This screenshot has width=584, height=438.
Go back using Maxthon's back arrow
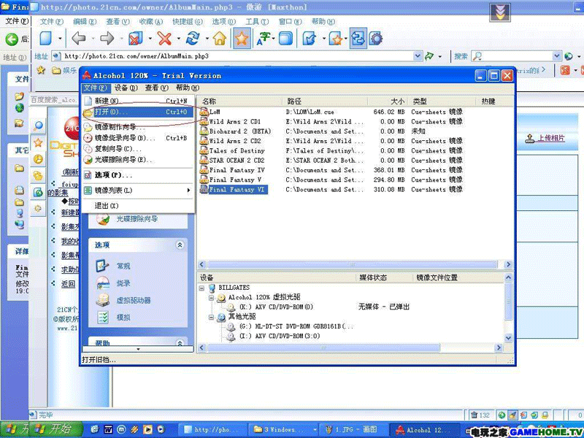pyautogui.click(x=79, y=39)
